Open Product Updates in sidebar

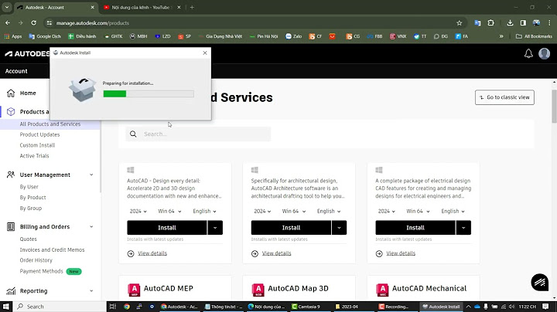[x=39, y=134]
